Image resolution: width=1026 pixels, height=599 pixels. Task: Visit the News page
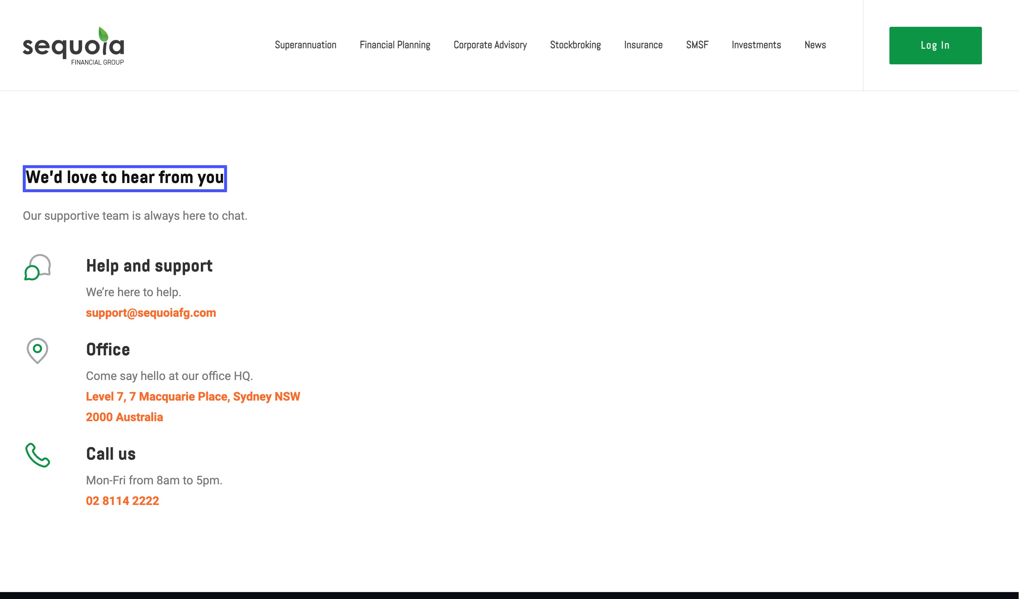[x=815, y=45]
